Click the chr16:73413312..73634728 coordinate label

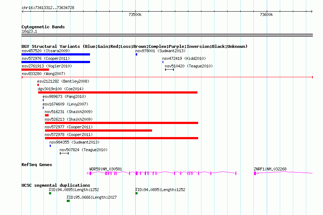click(48, 8)
